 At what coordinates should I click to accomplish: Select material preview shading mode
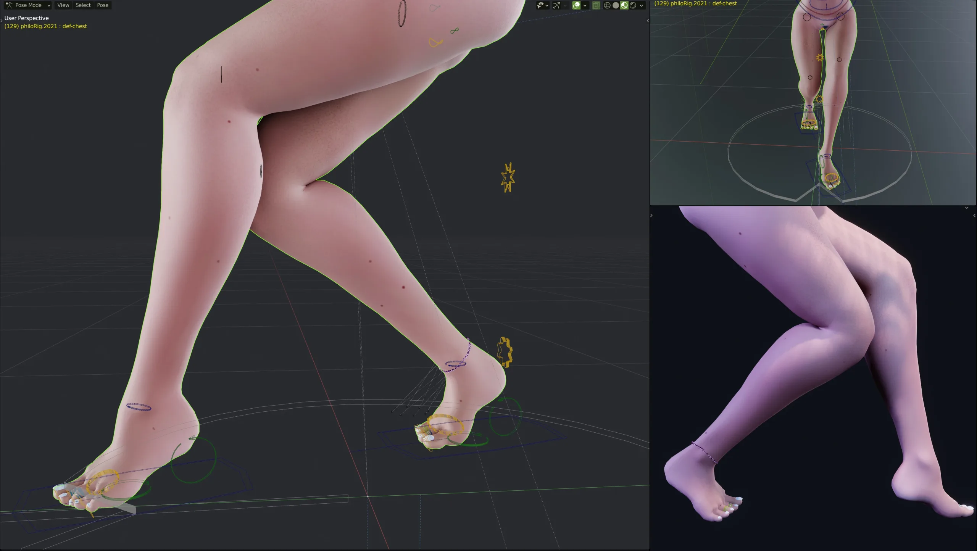624,5
